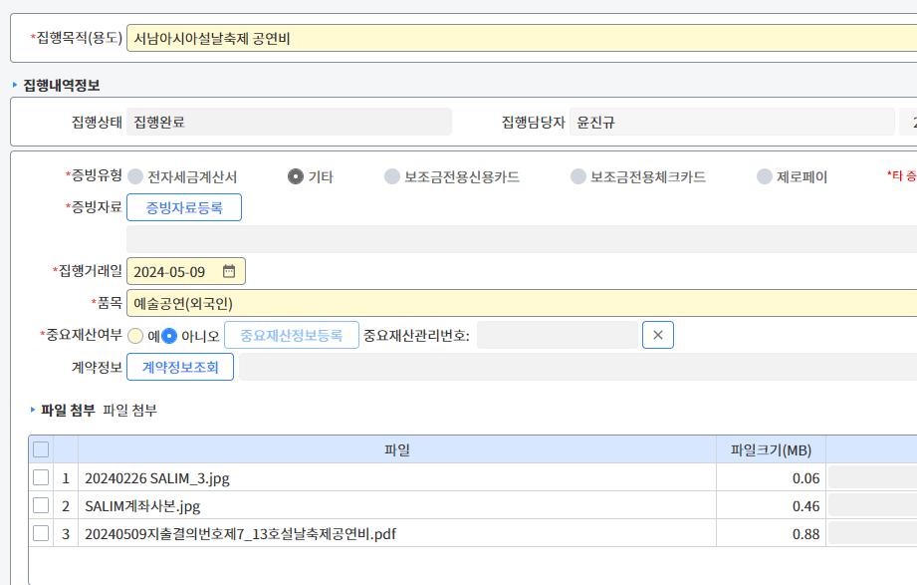The height and width of the screenshot is (585, 917).
Task: Open file 20240509지출결의번호제7_13호설날축제공연비.pdf
Action: point(240,534)
